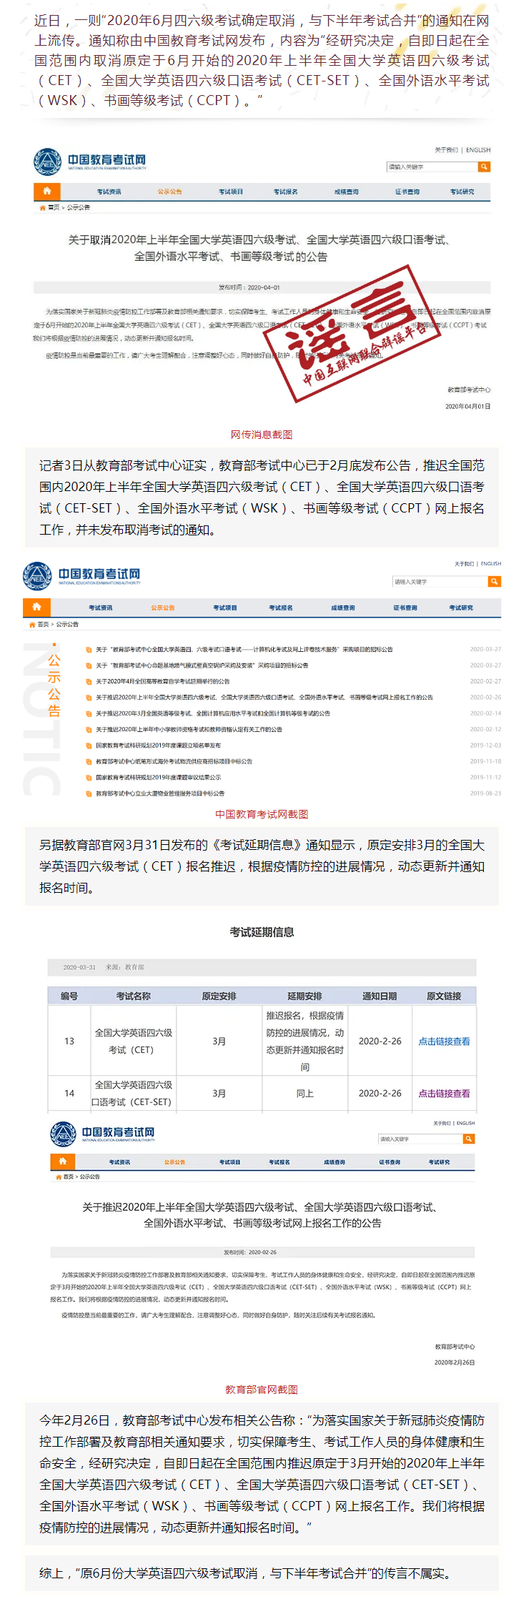Open notice 教育部考试中心立业大厦物业管理服务项目中标公告
Image resolution: width=521 pixels, height=1599 pixels.
[x=160, y=793]
